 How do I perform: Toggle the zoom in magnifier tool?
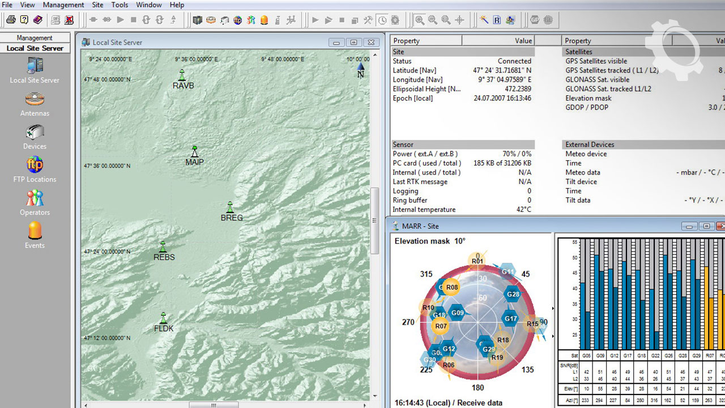point(419,20)
